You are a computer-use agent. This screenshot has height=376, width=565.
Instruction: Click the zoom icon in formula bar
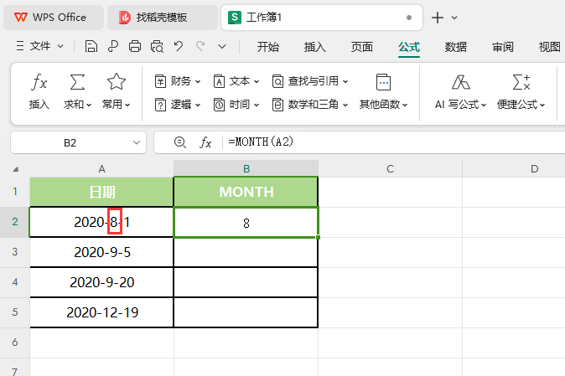coord(179,142)
